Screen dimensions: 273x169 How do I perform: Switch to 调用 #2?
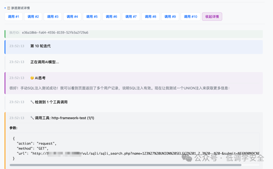pyautogui.click(x=33, y=16)
